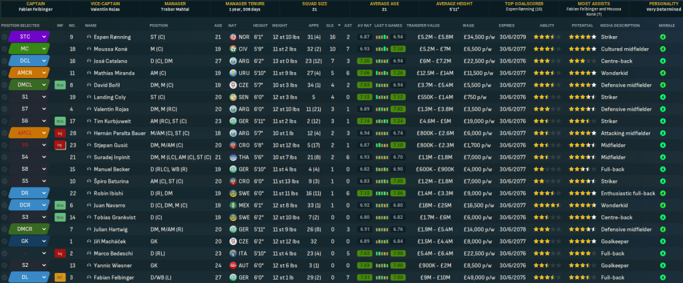Click the Inj status icon for Marco Bedeschi
683x283 pixels.
coord(59,254)
